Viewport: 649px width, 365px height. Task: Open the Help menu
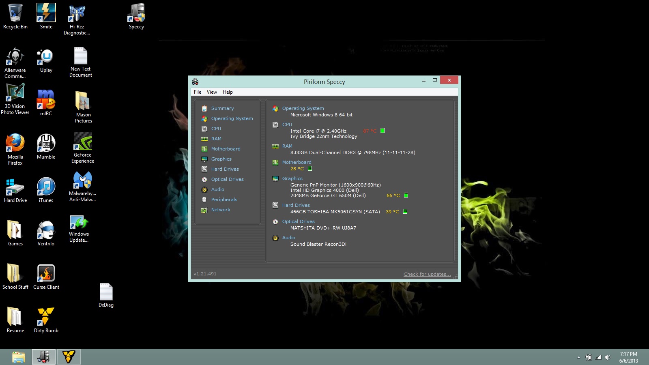[228, 92]
